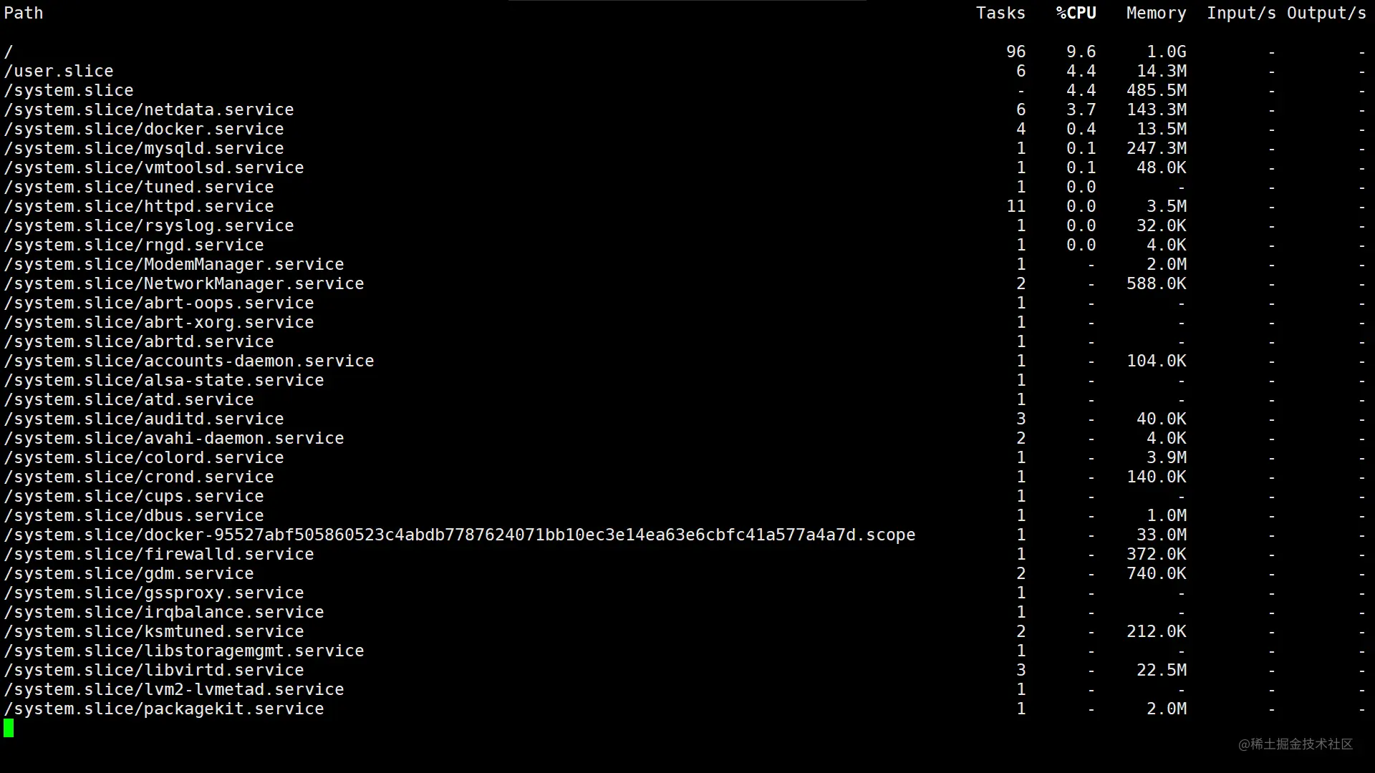Screen dimensions: 1375x773
Task: Select the long docker scope path
Action: pos(460,535)
